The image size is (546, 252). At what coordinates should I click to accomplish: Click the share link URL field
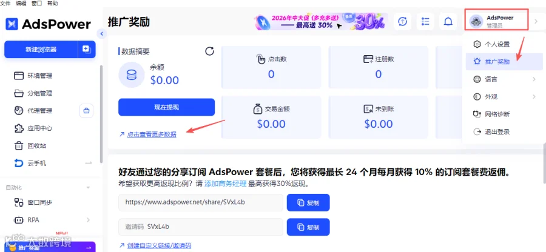201,202
